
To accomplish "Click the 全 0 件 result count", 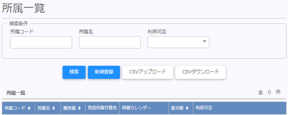I will point(269,92).
